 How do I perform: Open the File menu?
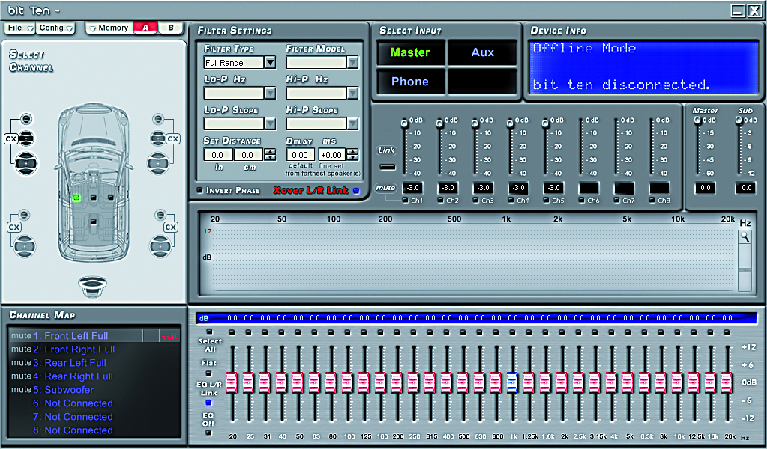20,28
